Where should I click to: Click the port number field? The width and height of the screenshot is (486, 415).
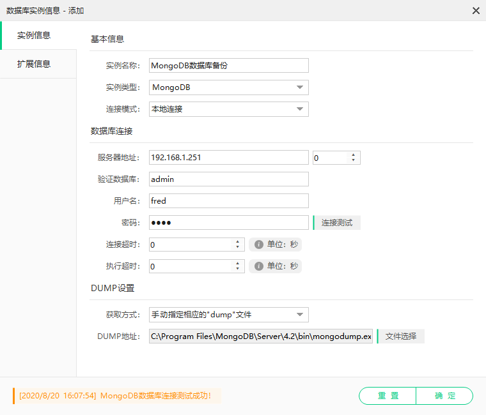(331, 158)
